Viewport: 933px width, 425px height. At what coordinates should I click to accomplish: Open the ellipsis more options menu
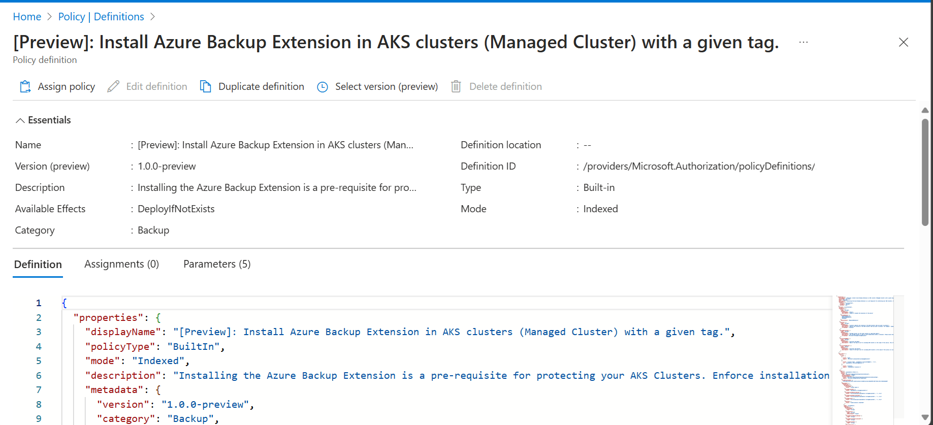coord(803,42)
